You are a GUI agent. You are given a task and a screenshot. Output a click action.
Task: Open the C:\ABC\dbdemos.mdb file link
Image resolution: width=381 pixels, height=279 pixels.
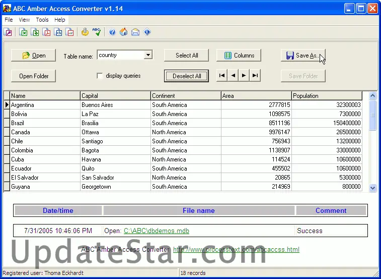pyautogui.click(x=156, y=231)
